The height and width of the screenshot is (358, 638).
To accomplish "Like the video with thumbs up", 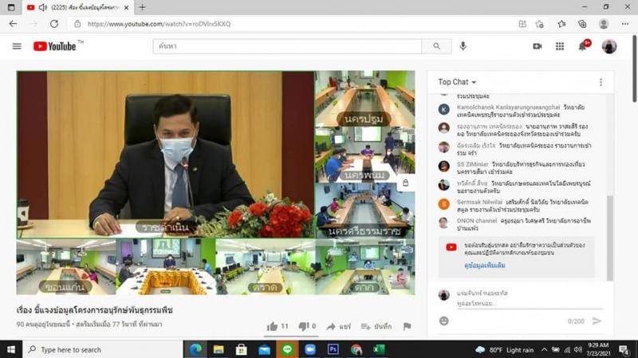I will 272,326.
